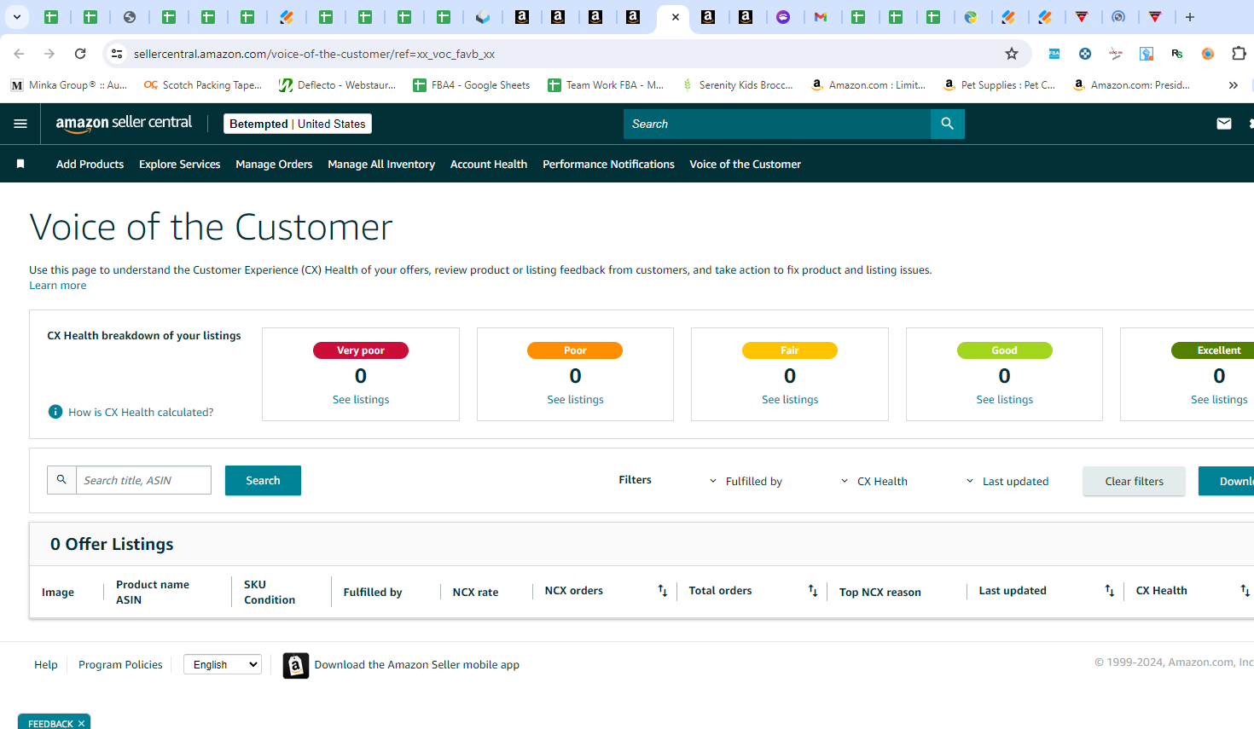The height and width of the screenshot is (729, 1254).
Task: Open the LOG IN extension icon
Action: pos(1116,54)
